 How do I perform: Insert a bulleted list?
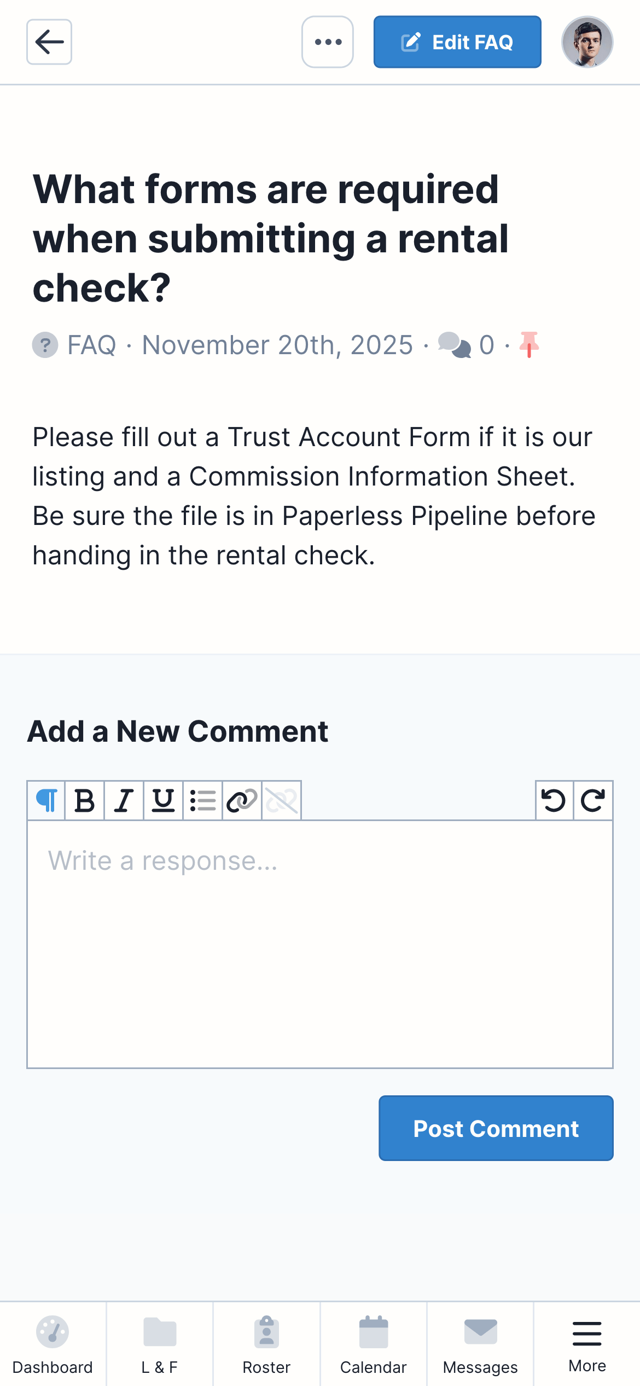point(203,800)
